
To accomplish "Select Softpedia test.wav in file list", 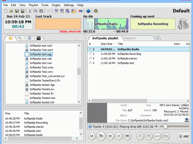I will 41,63.
